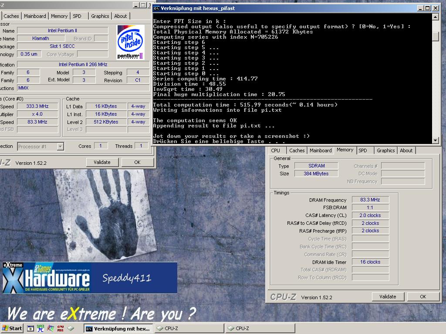446x334 pixels.
Task: Click console scrollbar up arrow
Action: pos(435,17)
